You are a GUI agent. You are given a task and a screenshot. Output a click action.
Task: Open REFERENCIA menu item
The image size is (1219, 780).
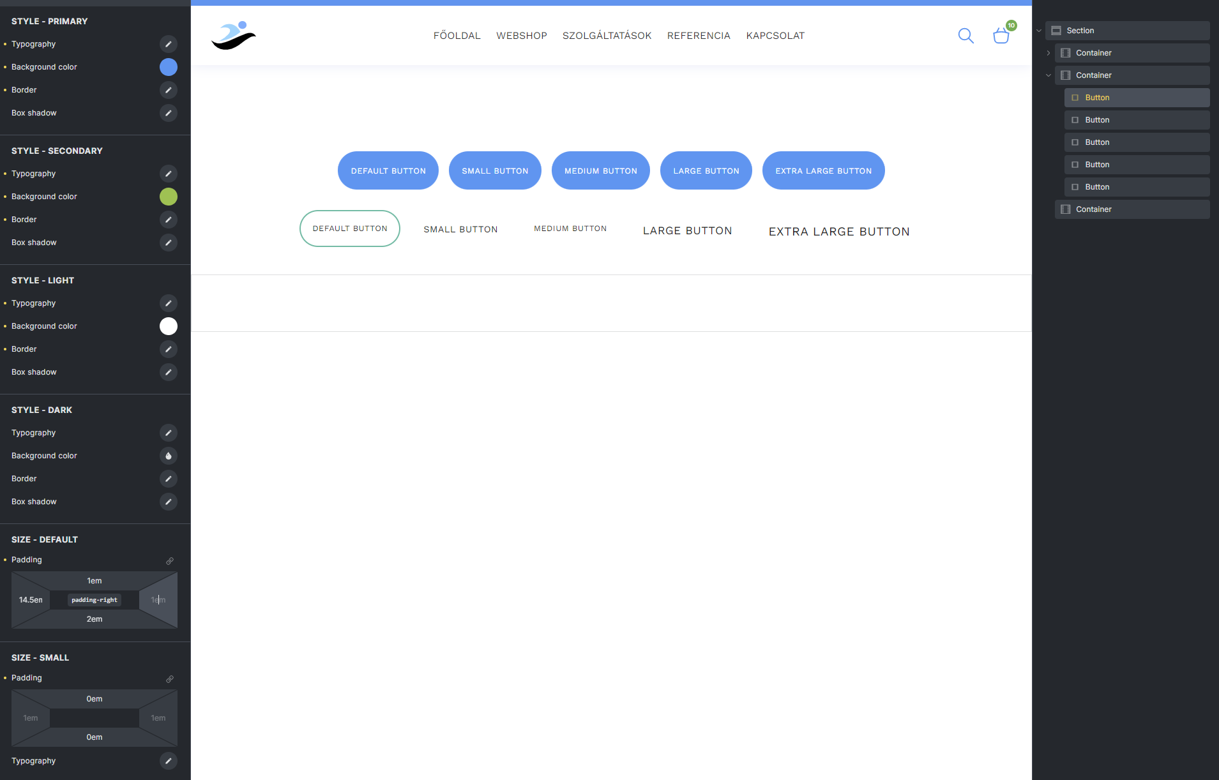699,36
